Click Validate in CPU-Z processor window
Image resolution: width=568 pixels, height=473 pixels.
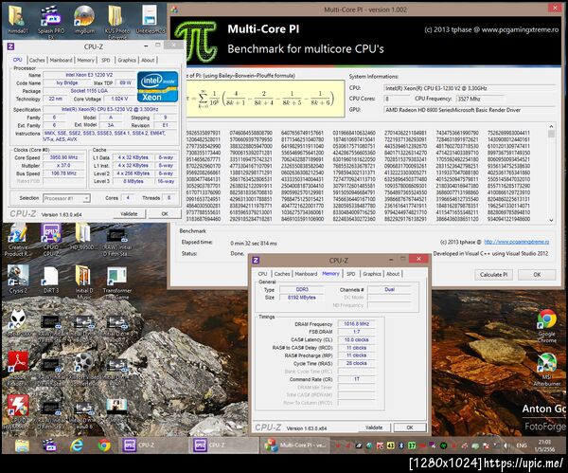[x=129, y=214]
